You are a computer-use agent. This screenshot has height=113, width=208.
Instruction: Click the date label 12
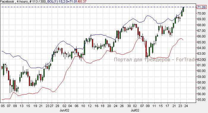[90, 106]
